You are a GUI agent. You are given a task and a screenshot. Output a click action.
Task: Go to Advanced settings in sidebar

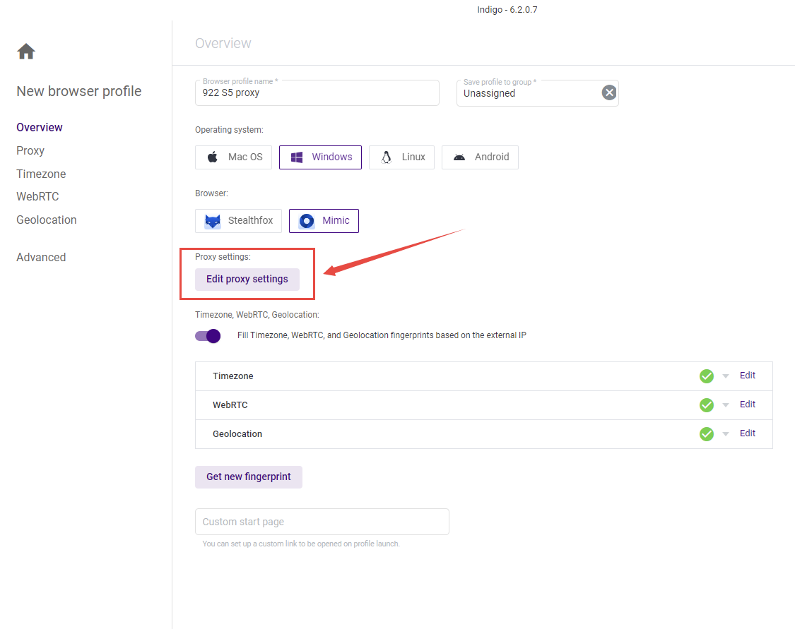(x=41, y=258)
